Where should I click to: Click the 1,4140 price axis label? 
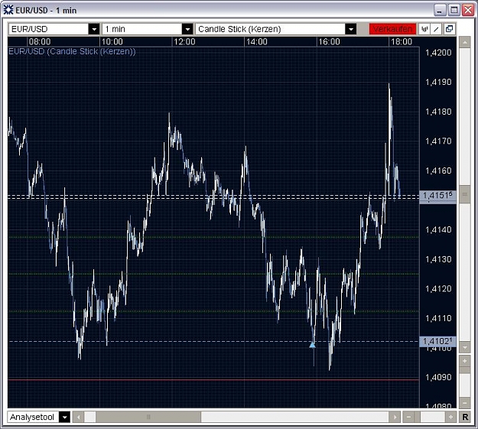point(438,229)
